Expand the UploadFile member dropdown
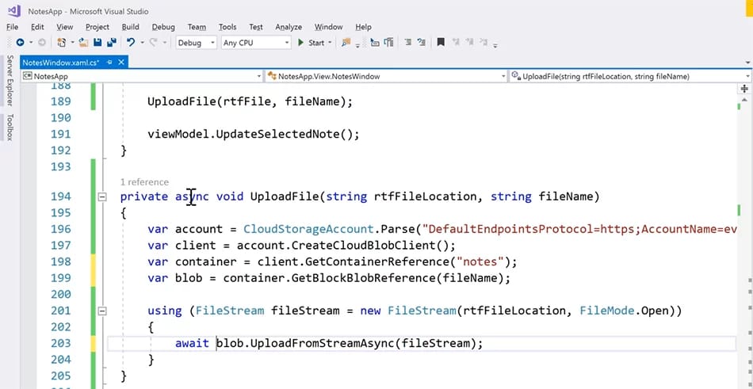The height and width of the screenshot is (389, 753). (x=746, y=76)
